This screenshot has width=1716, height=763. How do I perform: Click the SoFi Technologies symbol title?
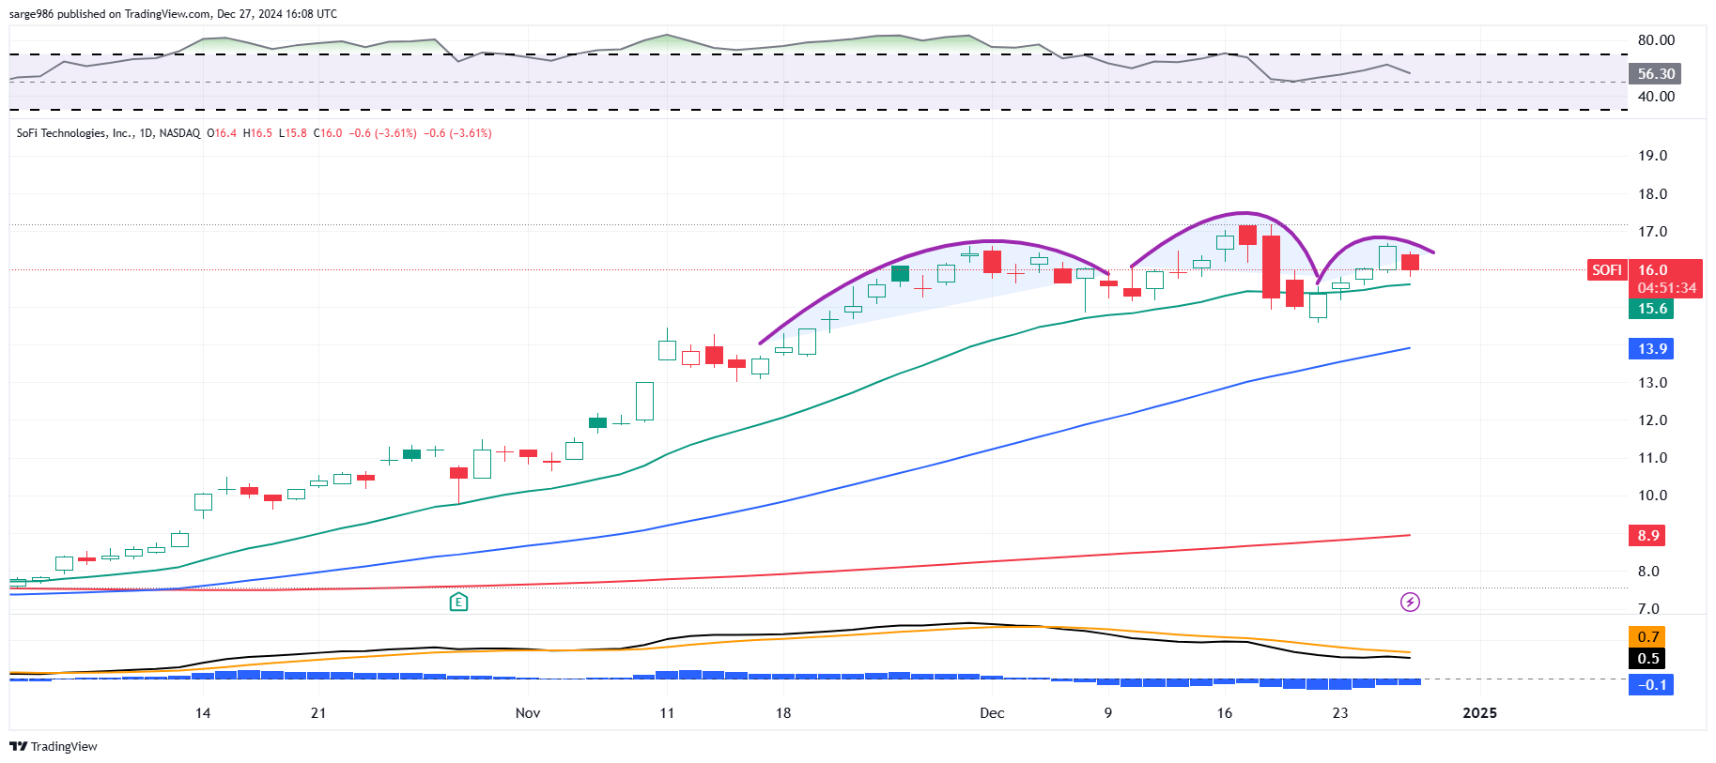(x=108, y=133)
